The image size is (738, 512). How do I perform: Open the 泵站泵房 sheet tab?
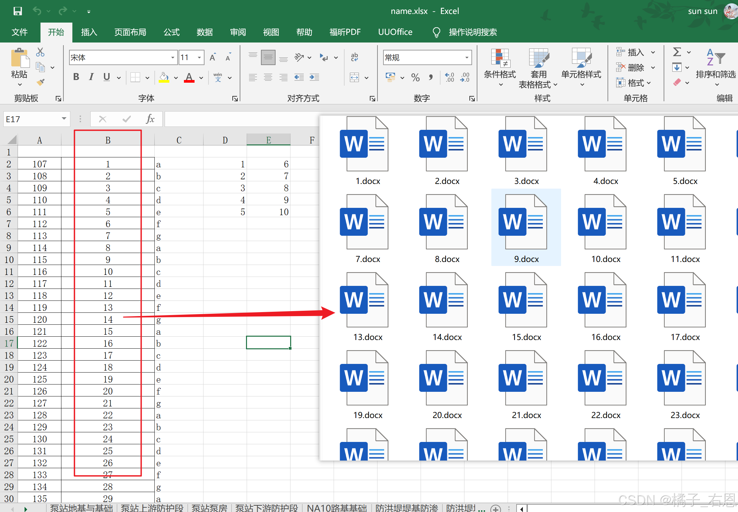(209, 508)
